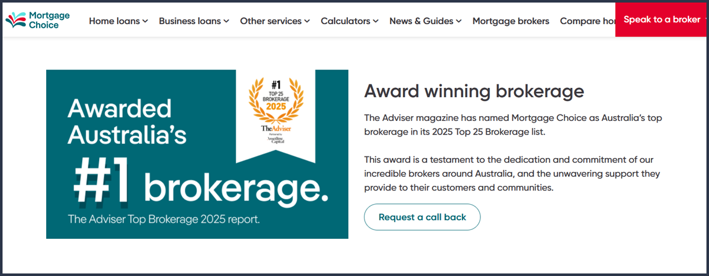The image size is (709, 276).
Task: Go to the Mortgage brokers page
Action: [510, 21]
